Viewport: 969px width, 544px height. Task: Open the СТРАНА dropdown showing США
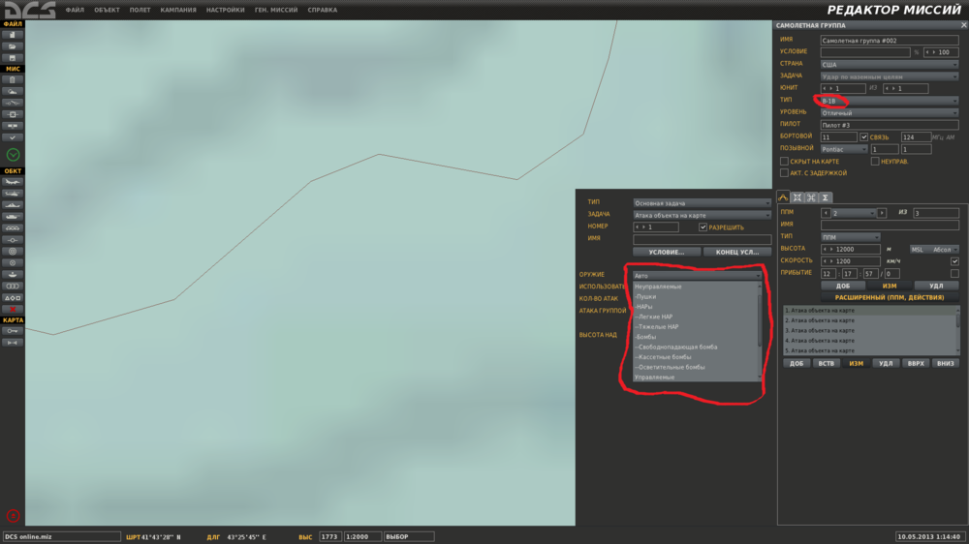click(x=890, y=64)
